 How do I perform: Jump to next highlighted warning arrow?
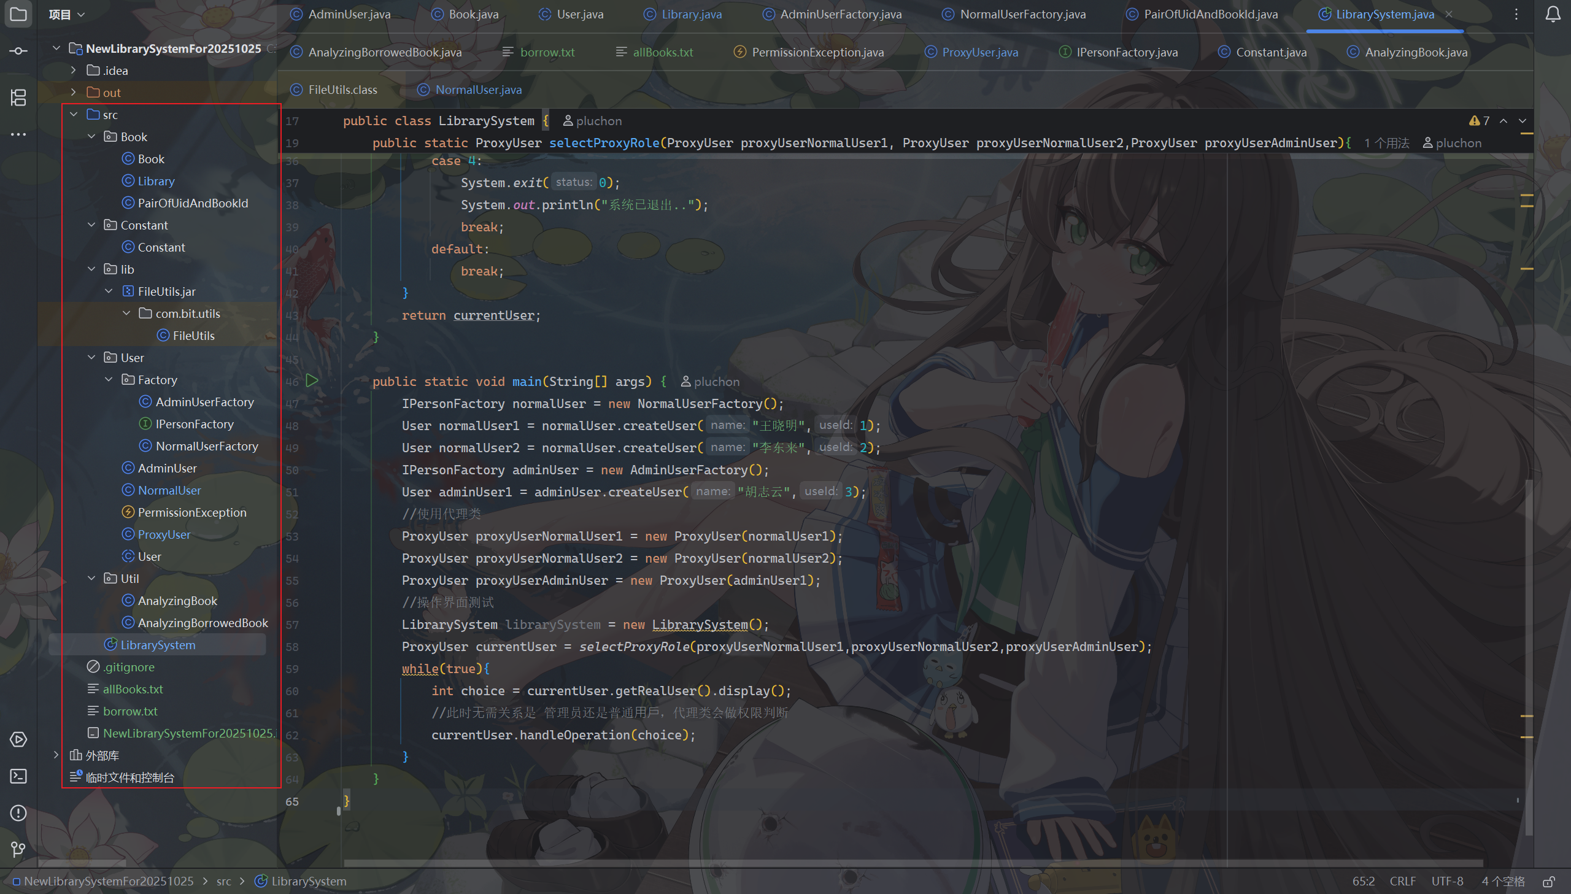tap(1522, 121)
